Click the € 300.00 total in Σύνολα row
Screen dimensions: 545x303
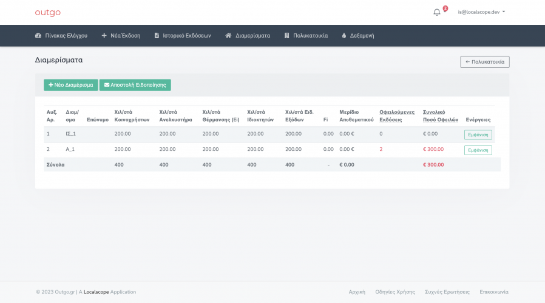point(433,165)
